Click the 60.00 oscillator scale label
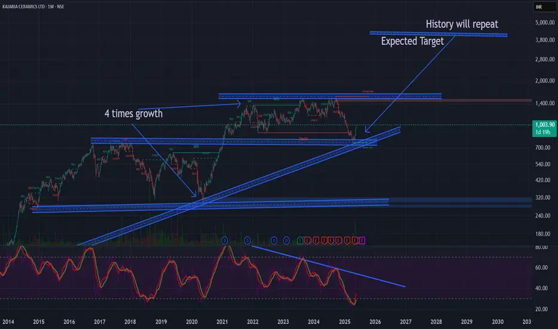The height and width of the screenshot is (329, 558). click(541, 267)
